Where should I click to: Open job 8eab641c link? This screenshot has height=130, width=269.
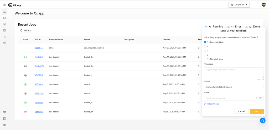[x=39, y=48]
